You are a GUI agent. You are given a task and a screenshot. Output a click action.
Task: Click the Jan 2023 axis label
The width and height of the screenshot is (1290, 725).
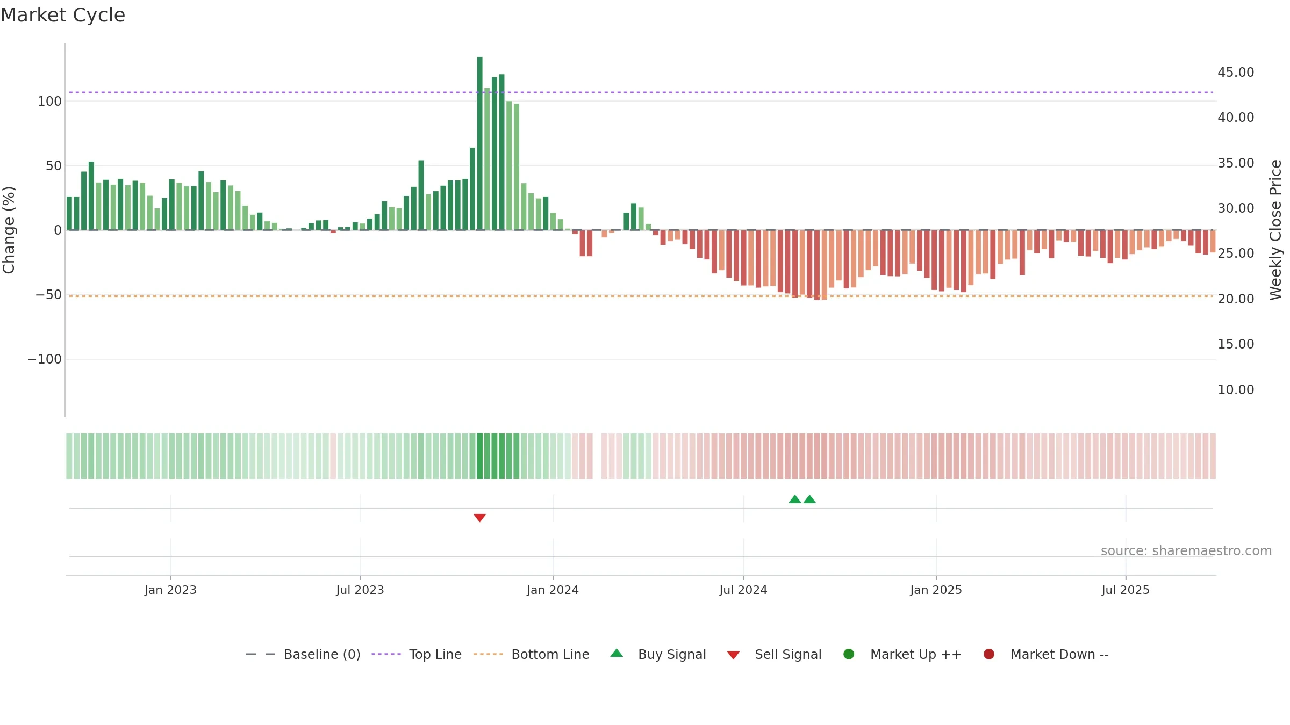[170, 590]
